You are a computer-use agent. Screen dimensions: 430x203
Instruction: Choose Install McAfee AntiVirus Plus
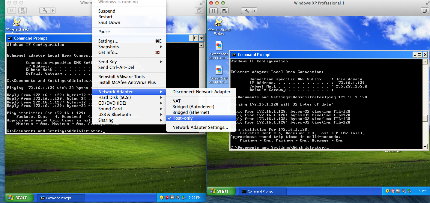(129, 82)
